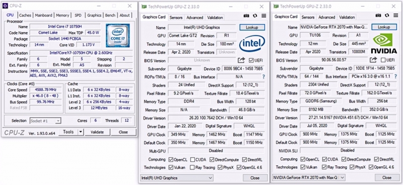This screenshot has height=185, width=403.
Task: Click the Tools button in CPU-Z
Action: (69, 132)
